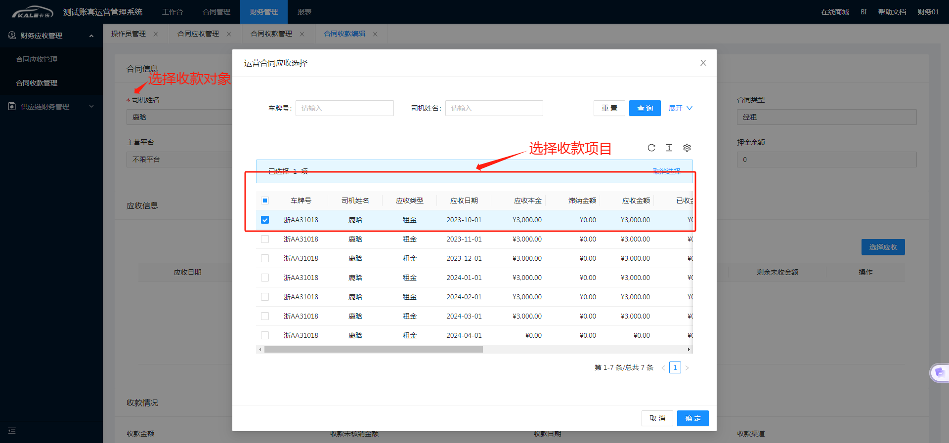Toggle the select-all header checkbox
The image size is (949, 443).
click(x=265, y=201)
